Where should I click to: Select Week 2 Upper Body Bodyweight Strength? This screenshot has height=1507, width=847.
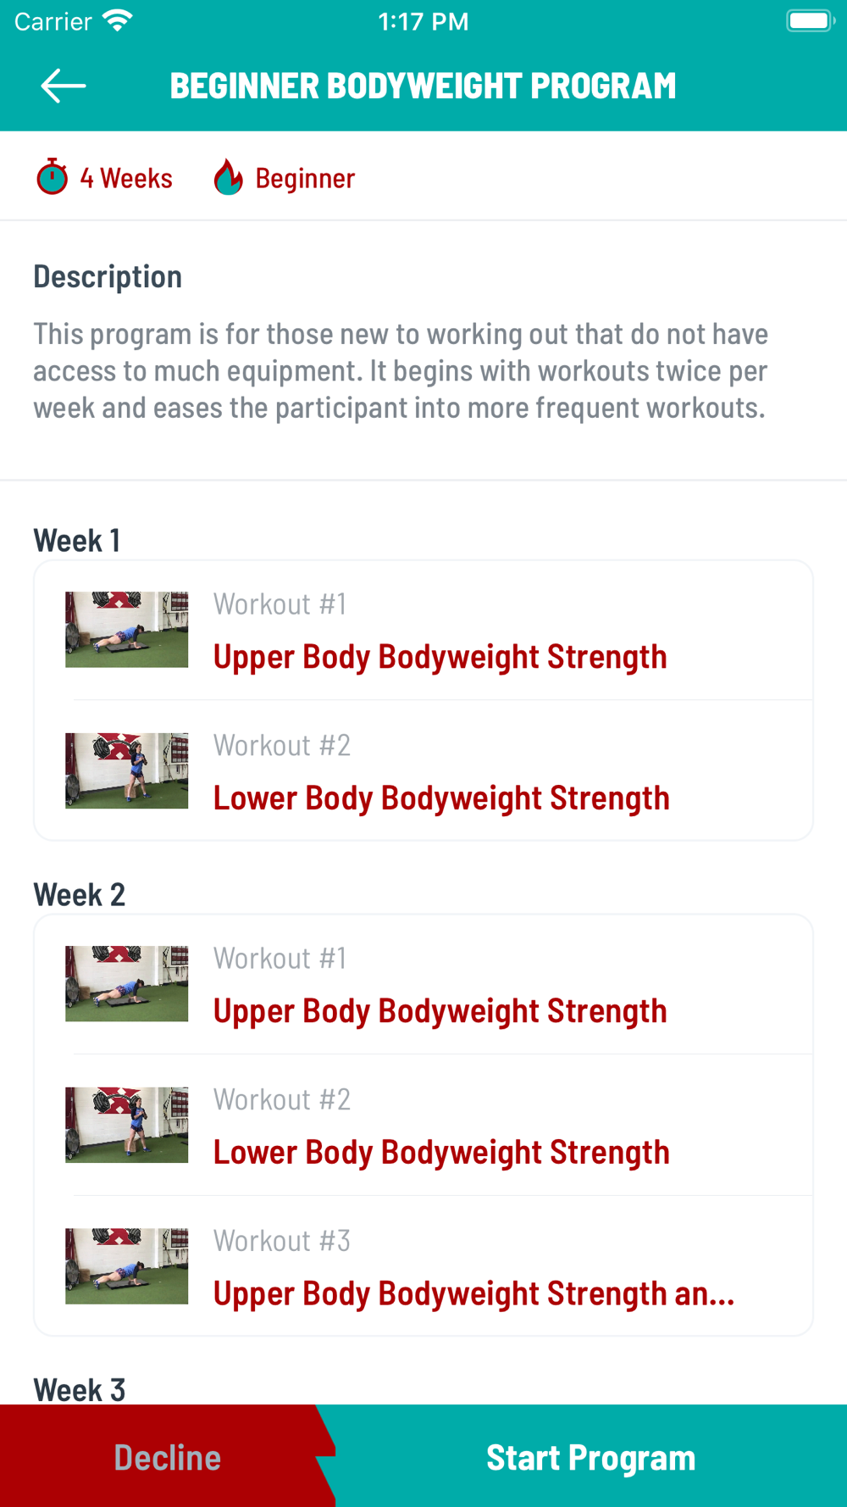point(440,1011)
